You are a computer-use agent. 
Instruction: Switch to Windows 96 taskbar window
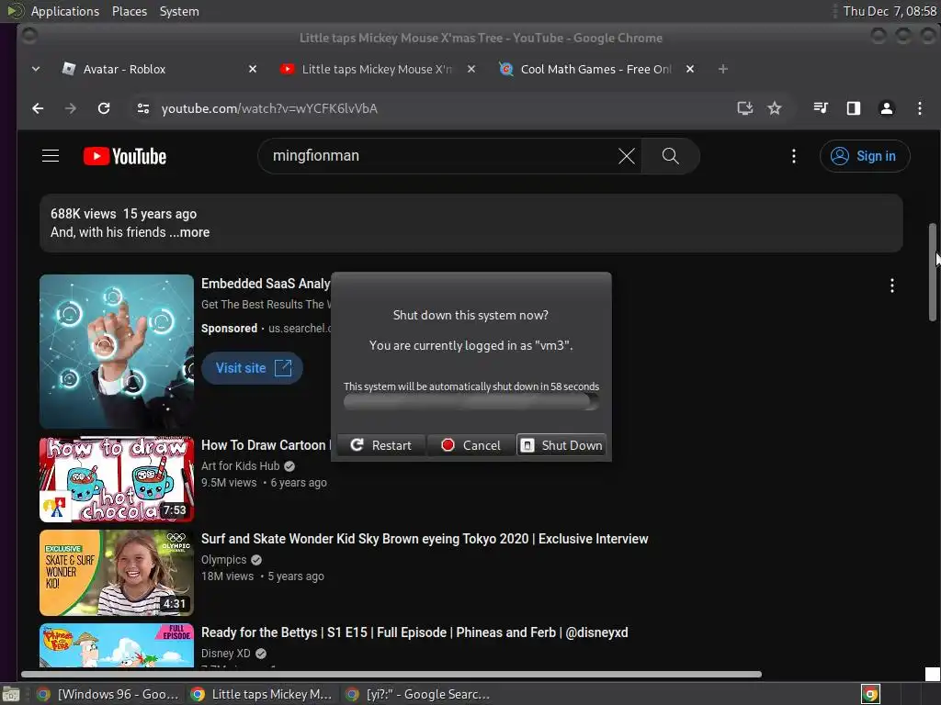tap(108, 694)
